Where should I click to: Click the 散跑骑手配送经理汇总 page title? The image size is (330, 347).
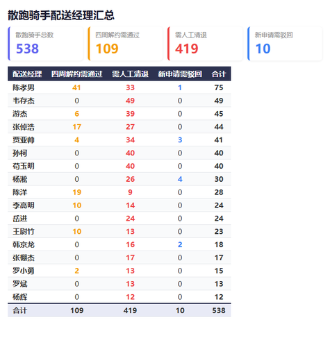tap(61, 15)
